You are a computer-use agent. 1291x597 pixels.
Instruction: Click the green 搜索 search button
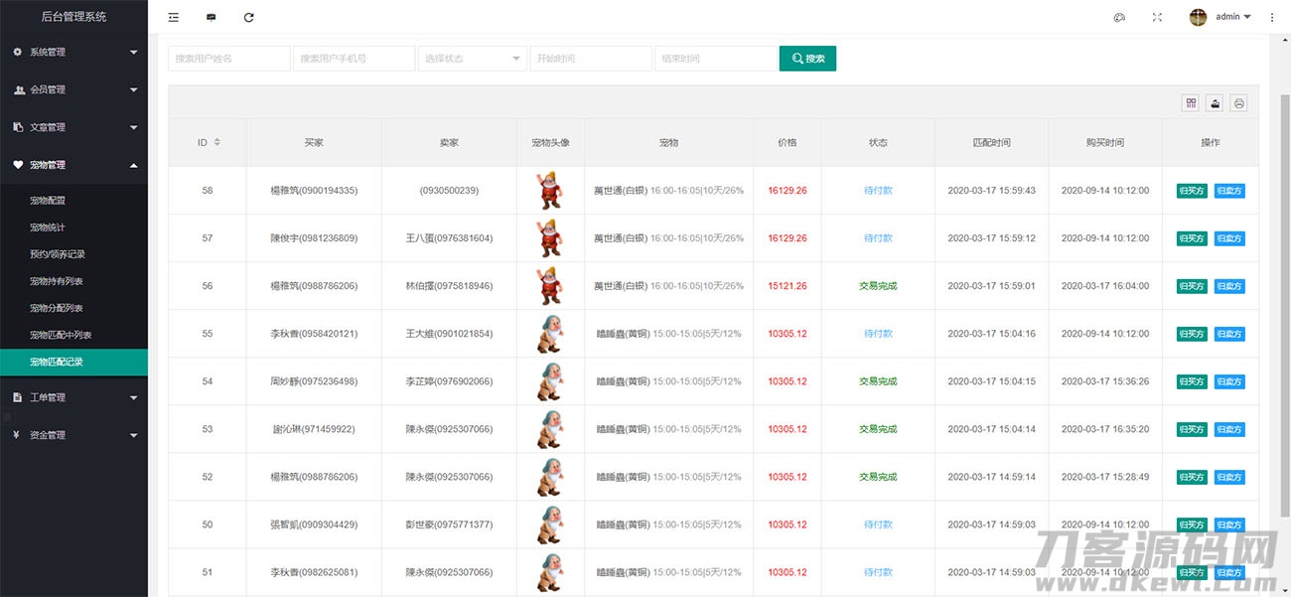tap(807, 59)
